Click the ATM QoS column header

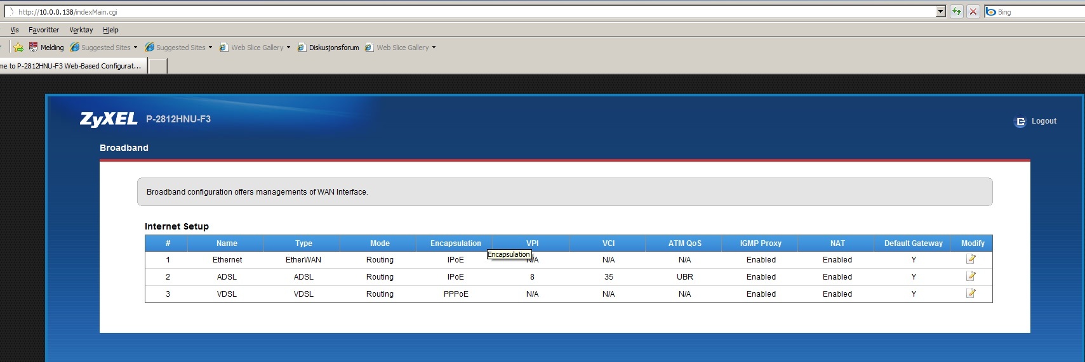[684, 243]
